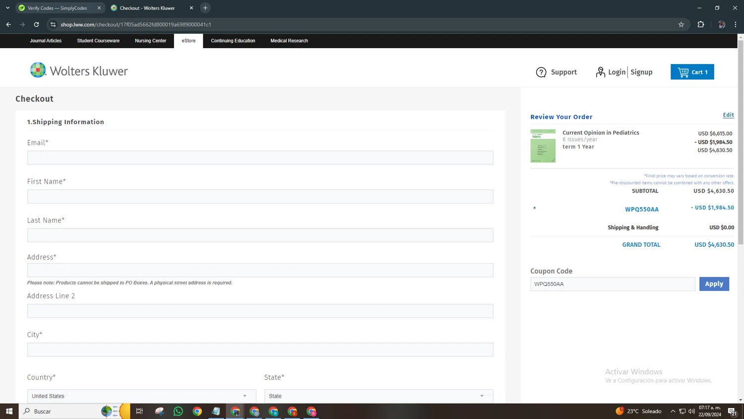Image resolution: width=744 pixels, height=419 pixels.
Task: Go to the Nursing Center tab
Action: (150, 41)
